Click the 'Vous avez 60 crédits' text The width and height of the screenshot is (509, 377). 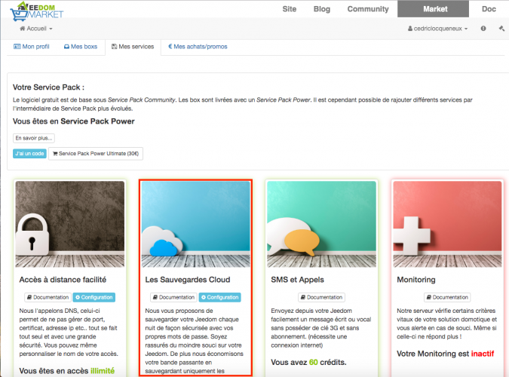click(308, 362)
